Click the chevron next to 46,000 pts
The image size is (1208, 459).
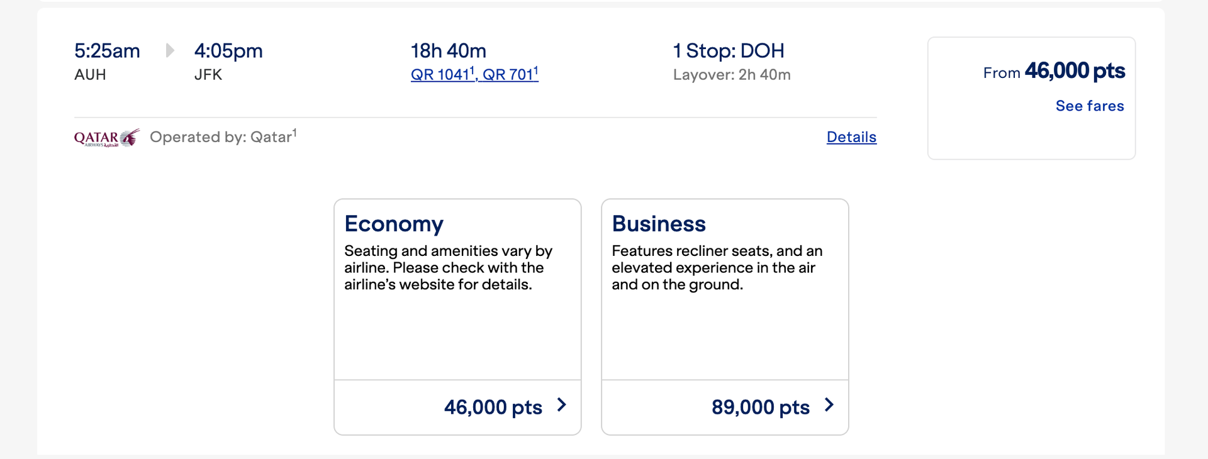[x=561, y=406]
